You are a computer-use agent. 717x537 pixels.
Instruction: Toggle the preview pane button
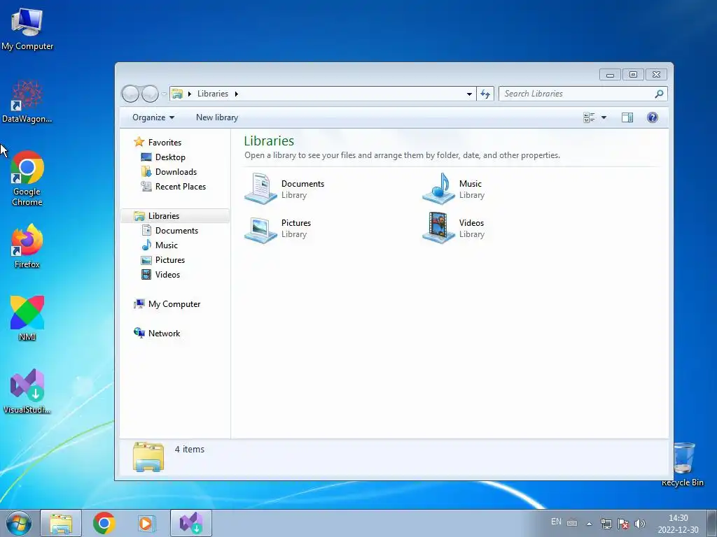click(x=627, y=117)
